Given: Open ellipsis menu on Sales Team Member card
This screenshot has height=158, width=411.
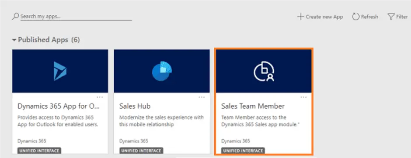Looking at the screenshot, I should [303, 97].
